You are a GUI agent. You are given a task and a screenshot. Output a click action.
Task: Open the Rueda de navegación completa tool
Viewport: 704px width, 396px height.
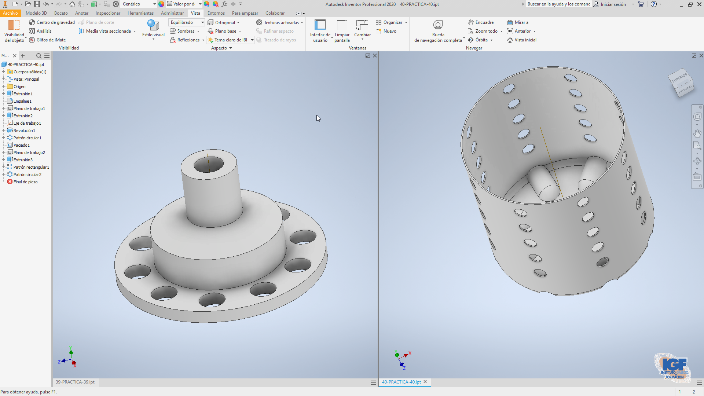tap(438, 25)
